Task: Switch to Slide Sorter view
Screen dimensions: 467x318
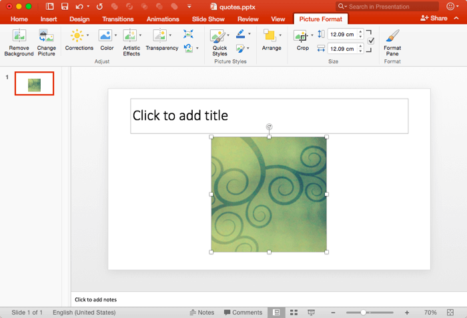Action: pos(294,313)
